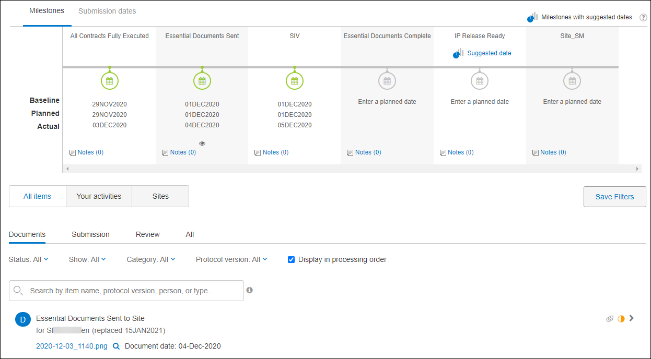The width and height of the screenshot is (651, 359).
Task: Switch to the Submission dates tab
Action: (x=107, y=11)
